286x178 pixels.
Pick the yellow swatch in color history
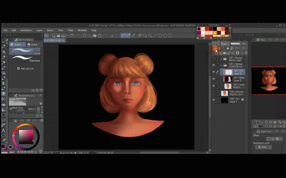coord(216,33)
